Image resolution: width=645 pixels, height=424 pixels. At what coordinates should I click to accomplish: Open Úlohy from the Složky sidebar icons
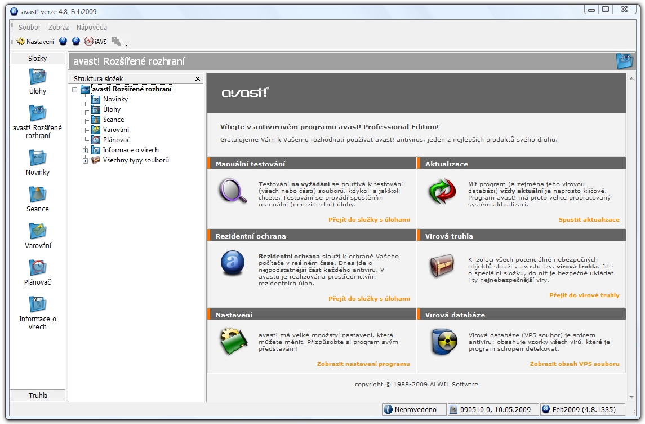click(x=37, y=82)
